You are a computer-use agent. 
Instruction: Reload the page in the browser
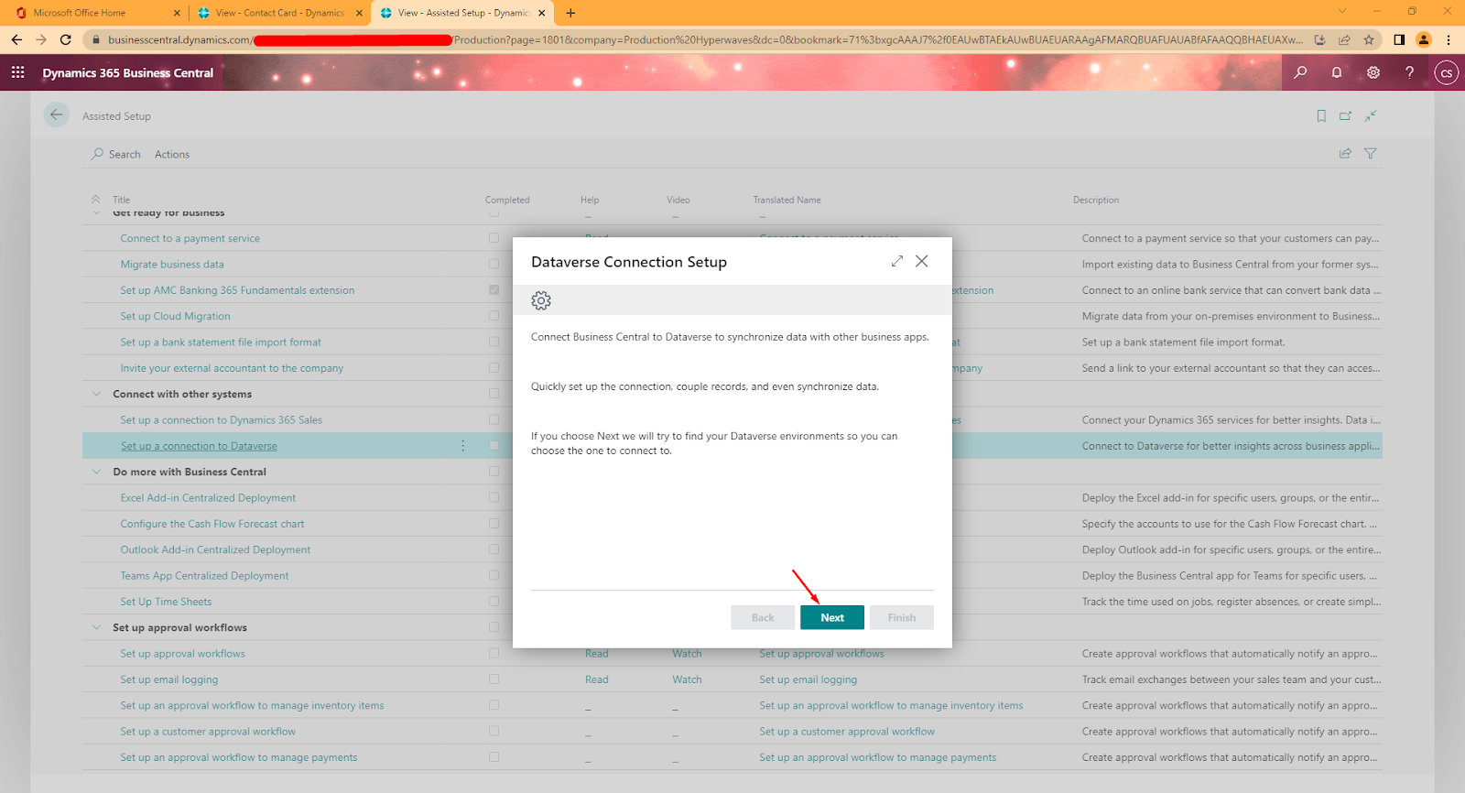65,39
